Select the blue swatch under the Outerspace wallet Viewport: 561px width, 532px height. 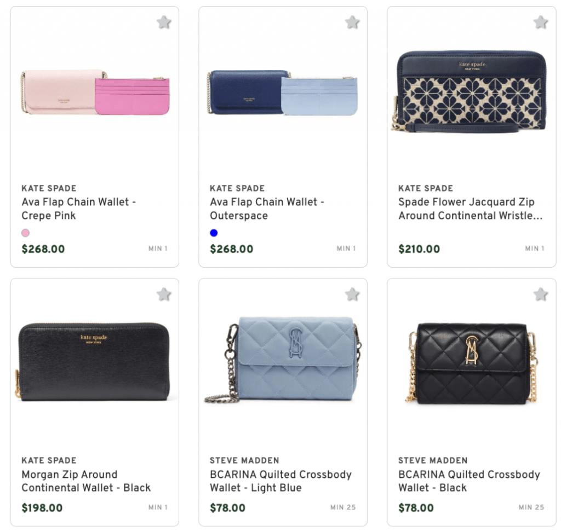point(214,233)
